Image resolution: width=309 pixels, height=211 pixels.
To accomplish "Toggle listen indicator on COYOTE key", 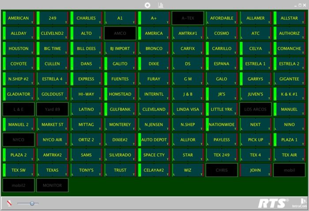I will click(4, 64).
